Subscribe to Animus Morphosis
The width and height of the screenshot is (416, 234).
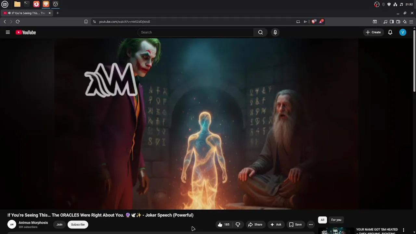(78, 225)
